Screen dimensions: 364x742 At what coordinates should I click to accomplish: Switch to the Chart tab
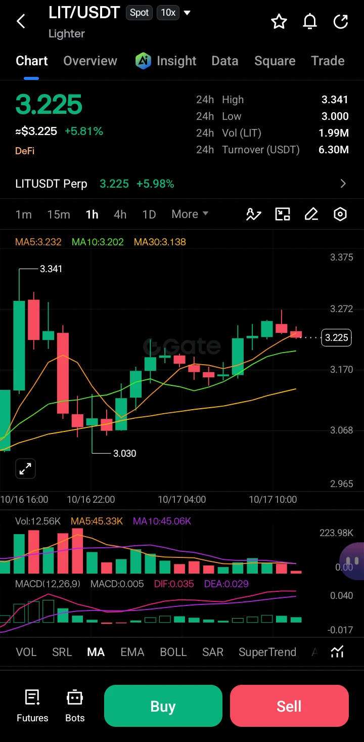click(x=32, y=61)
